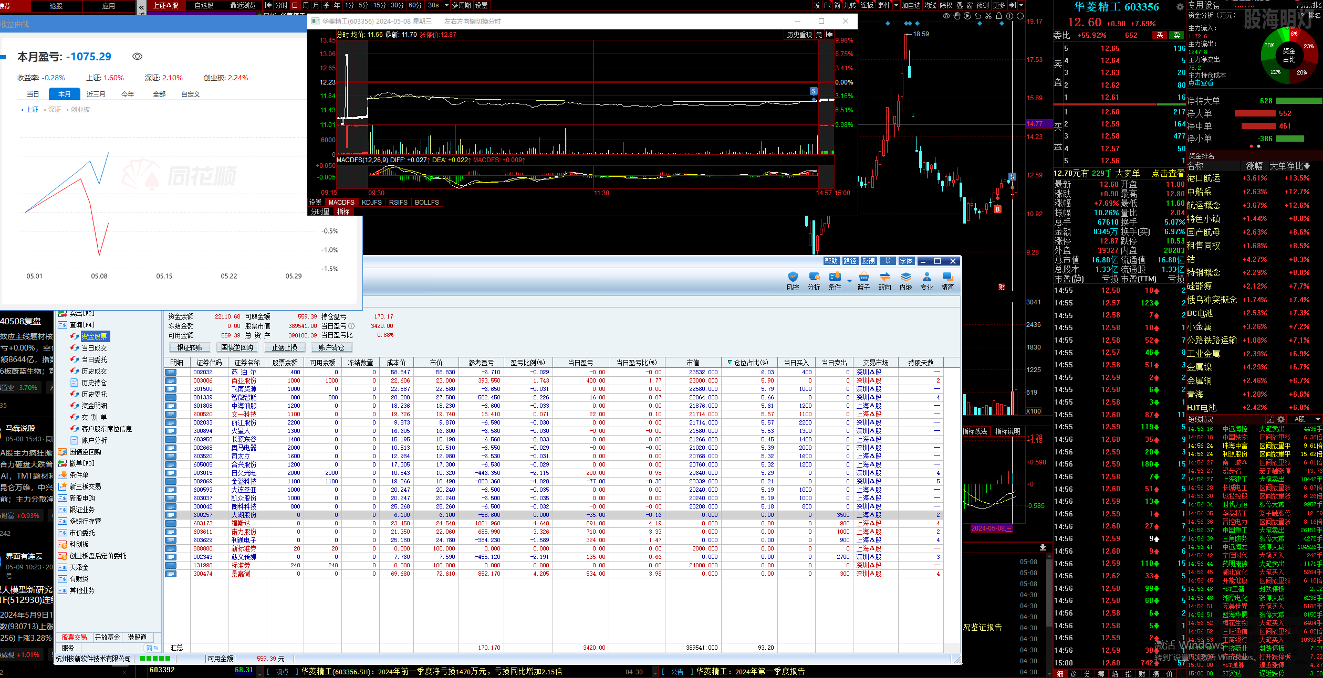Open dropdown arrow beside 条件 icon
The width and height of the screenshot is (1323, 678).
[849, 281]
